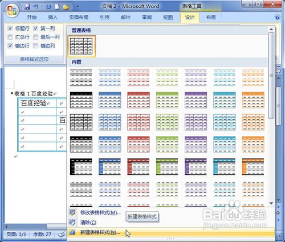Image resolution: width=285 pixels, height=242 pixels.
Task: Choose 新建表格样式(N)... menu entry
Action: pyautogui.click(x=171, y=232)
